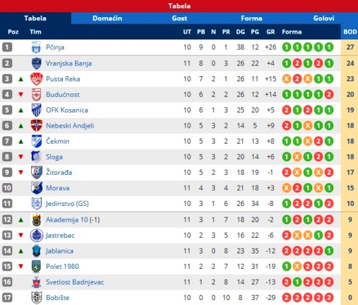Click the red down arrow beside Budućnost
This screenshot has width=358, height=305.
click(21, 95)
